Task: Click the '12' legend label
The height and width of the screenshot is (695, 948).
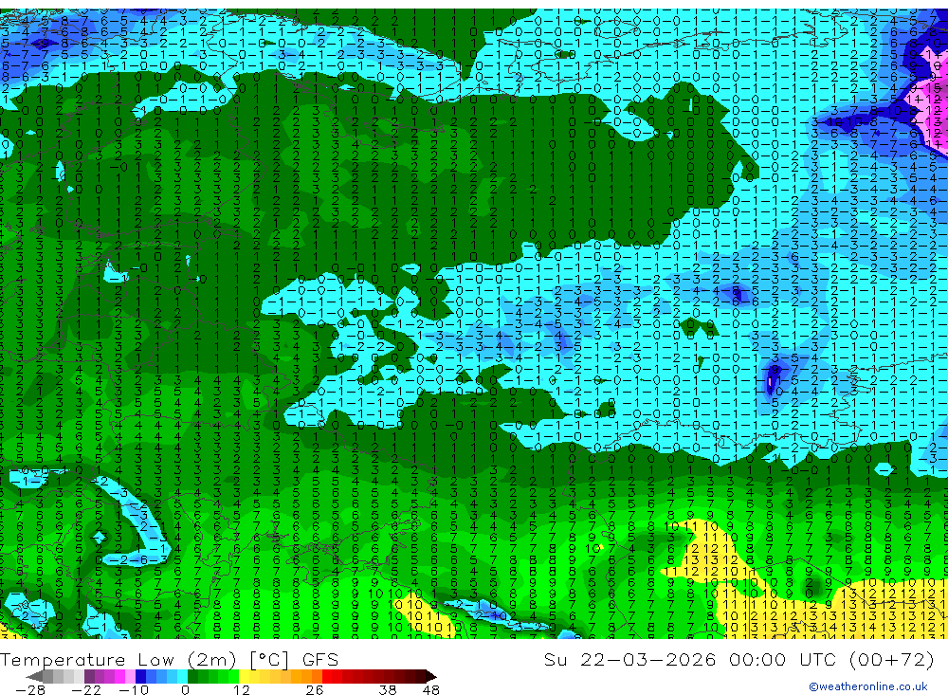Action: click(x=242, y=690)
